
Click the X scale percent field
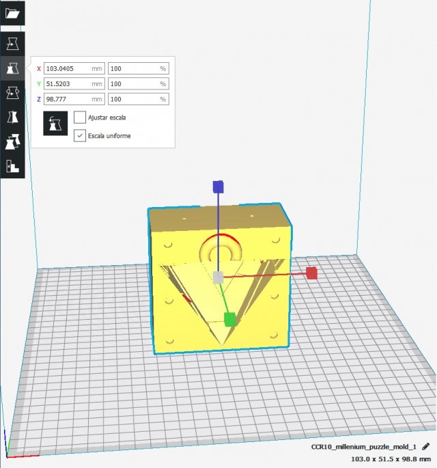[x=139, y=68]
